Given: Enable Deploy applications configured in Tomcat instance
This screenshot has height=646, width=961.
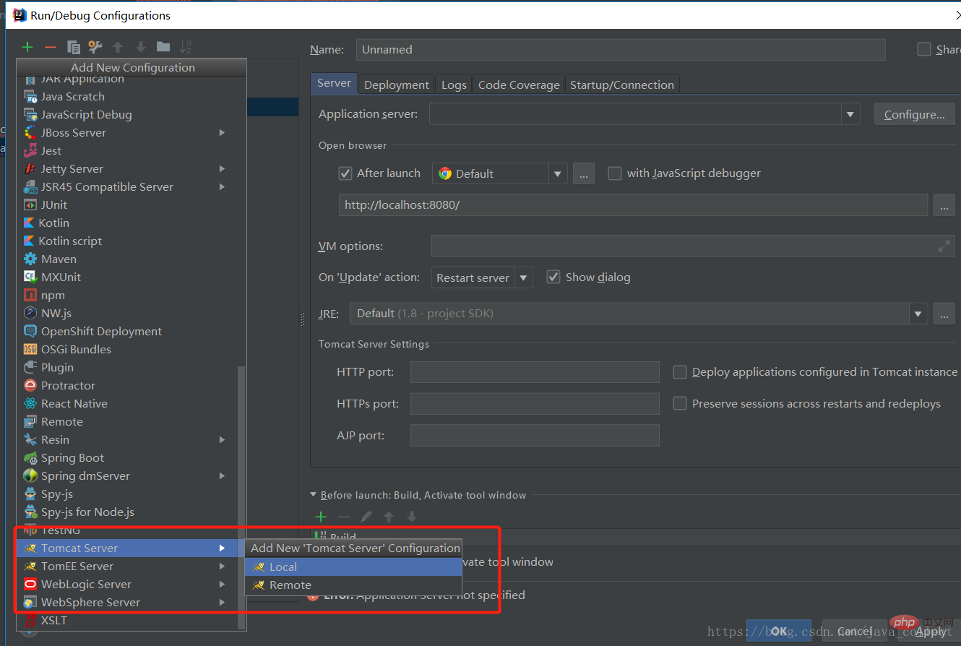Looking at the screenshot, I should click(680, 371).
